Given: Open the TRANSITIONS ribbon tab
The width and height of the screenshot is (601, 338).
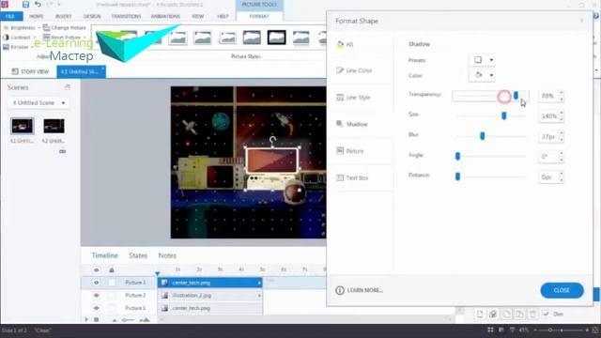Looking at the screenshot, I should (x=126, y=16).
